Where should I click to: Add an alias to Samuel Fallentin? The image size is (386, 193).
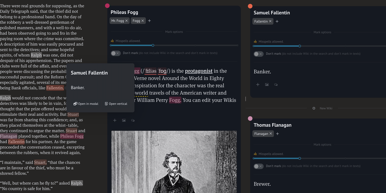pyautogui.click(x=277, y=21)
